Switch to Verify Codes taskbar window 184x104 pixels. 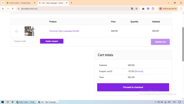pyautogui.click(x=26, y=102)
